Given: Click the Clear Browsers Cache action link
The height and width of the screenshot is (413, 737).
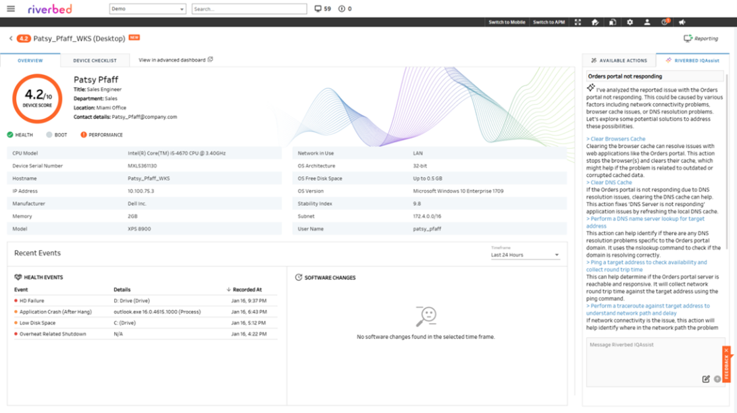Looking at the screenshot, I should tap(615, 139).
